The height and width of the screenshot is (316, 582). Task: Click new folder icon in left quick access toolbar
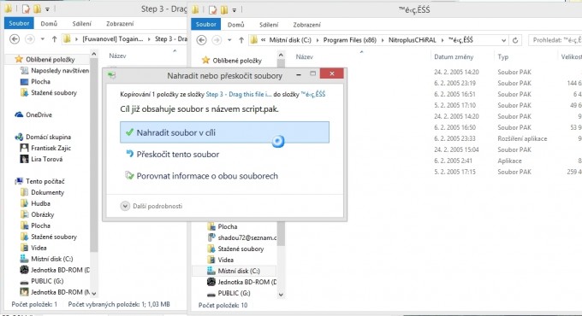point(37,9)
